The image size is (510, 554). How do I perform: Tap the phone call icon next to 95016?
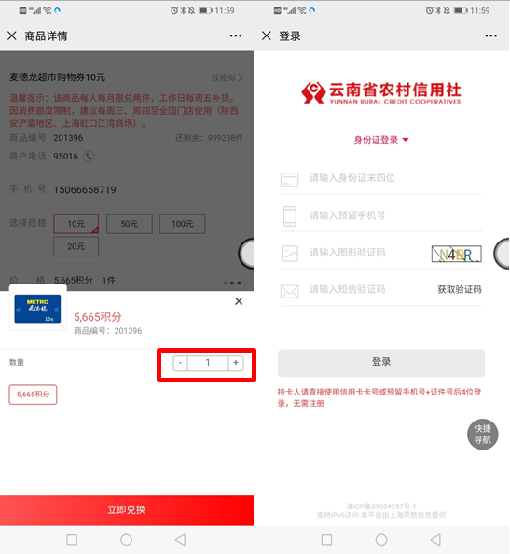coord(89,156)
